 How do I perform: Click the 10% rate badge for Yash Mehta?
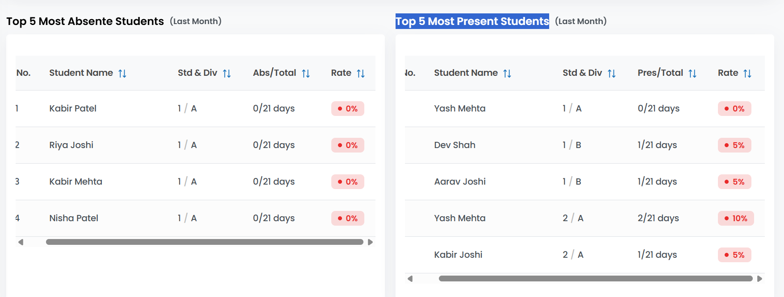[x=735, y=218]
